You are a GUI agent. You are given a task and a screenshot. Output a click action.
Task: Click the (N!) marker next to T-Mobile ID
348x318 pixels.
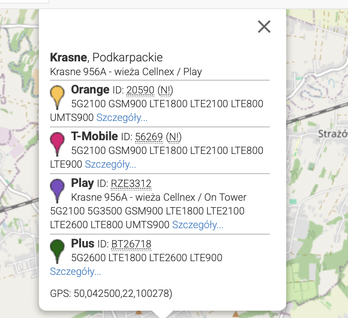click(x=174, y=137)
